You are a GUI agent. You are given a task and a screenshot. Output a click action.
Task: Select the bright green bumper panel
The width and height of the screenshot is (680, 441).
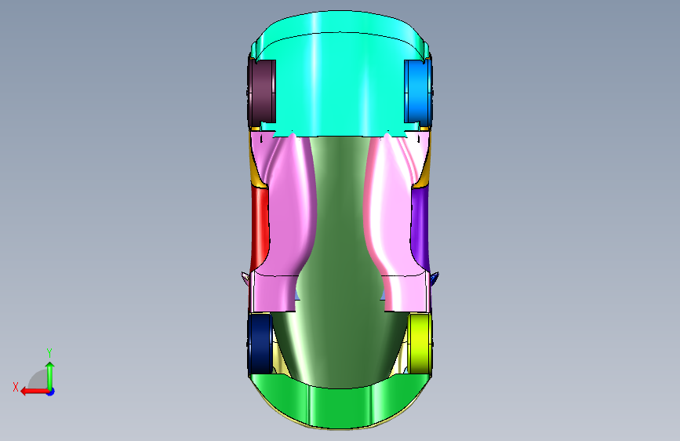point(340,403)
